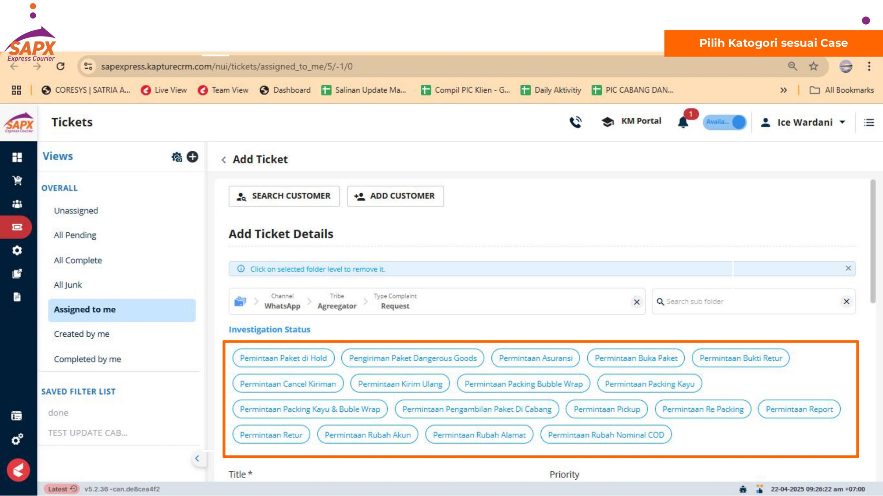Clear the sub folder search field

(846, 302)
